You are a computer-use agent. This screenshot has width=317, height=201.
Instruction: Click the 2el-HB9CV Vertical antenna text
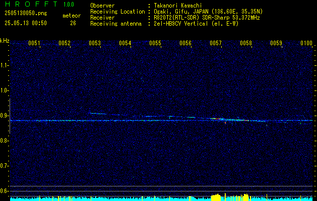[197, 24]
